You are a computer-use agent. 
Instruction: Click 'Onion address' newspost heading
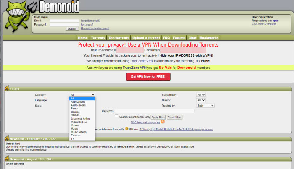point(15,164)
